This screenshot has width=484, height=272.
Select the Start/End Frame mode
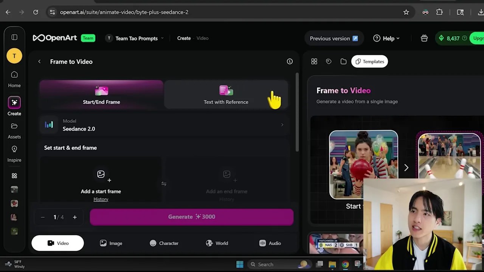(x=101, y=94)
